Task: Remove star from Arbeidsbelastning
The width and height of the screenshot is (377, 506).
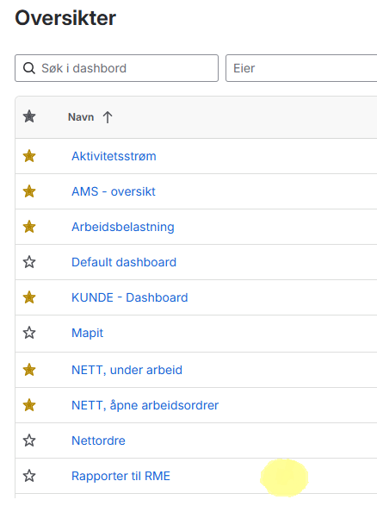Action: pyautogui.click(x=29, y=227)
